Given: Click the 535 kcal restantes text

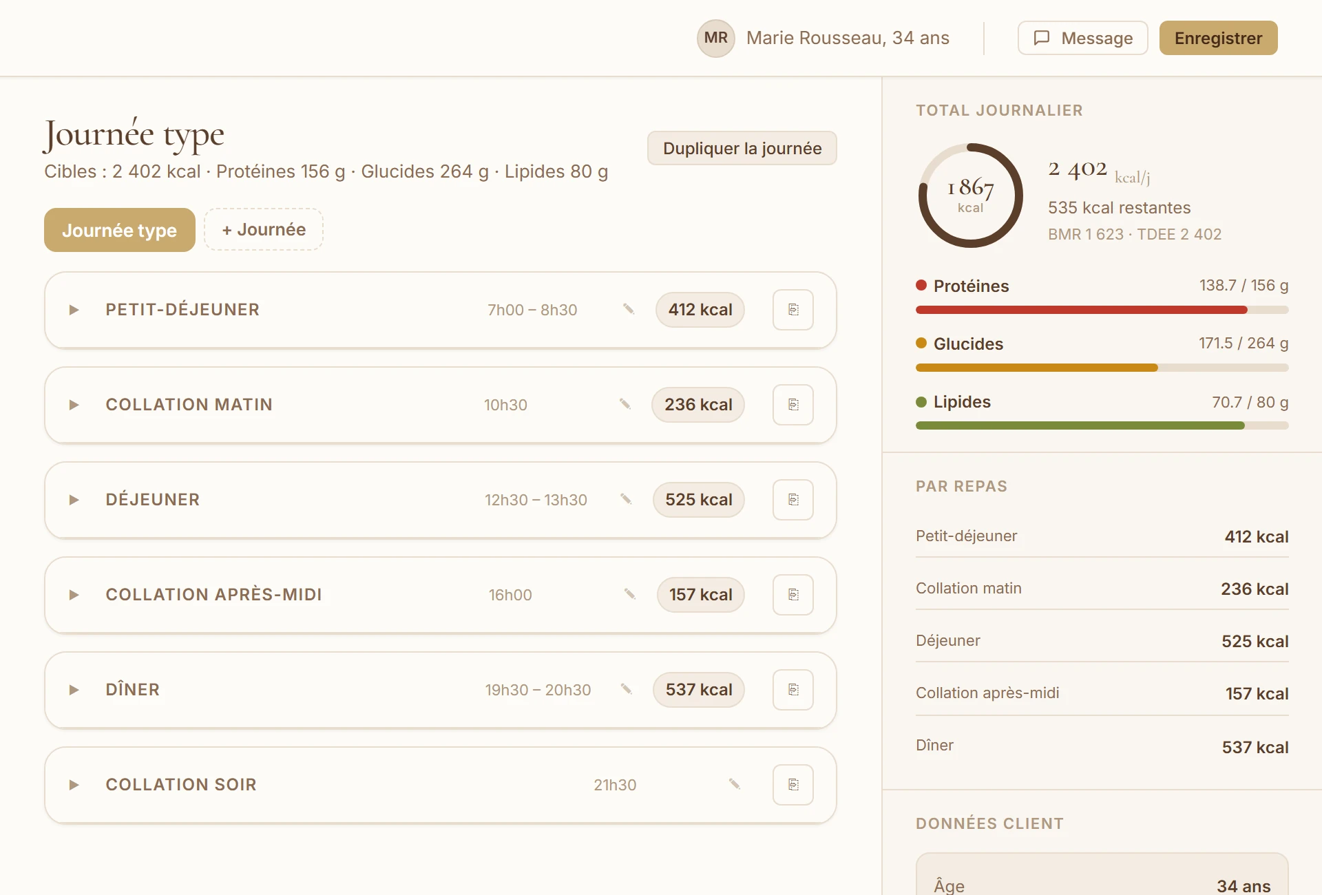Looking at the screenshot, I should point(1119,207).
